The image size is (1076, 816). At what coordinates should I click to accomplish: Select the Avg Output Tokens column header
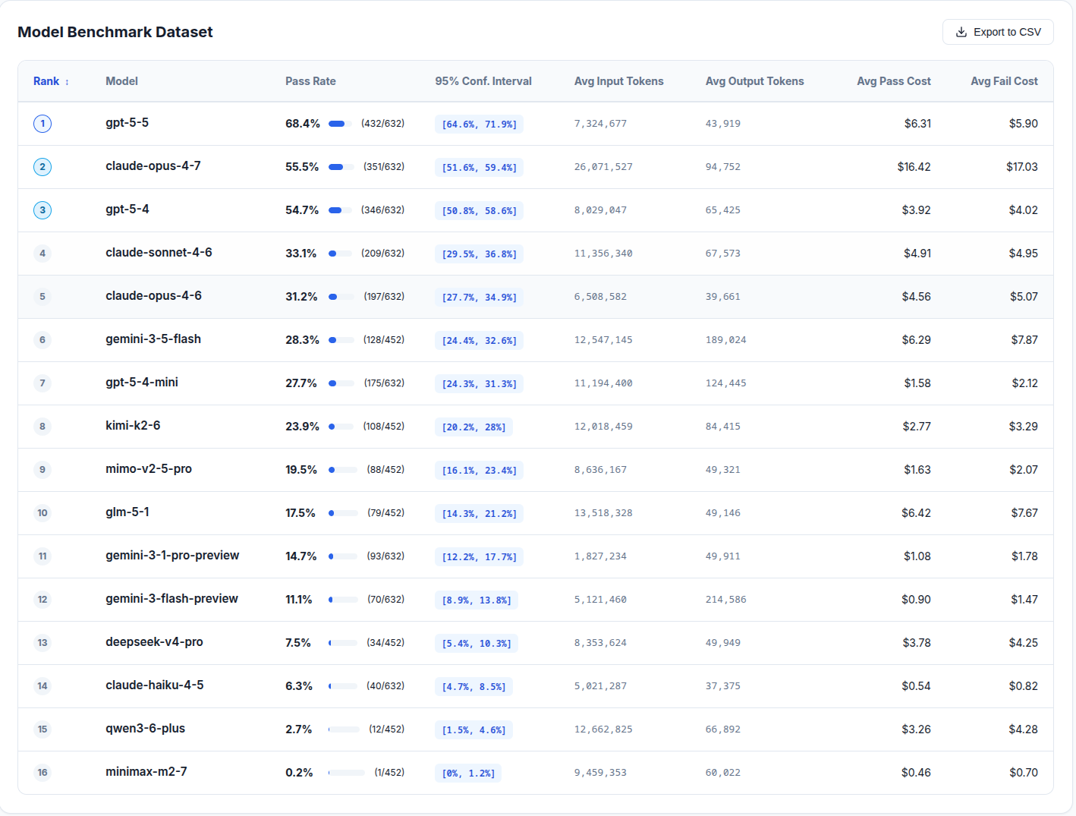click(x=754, y=81)
